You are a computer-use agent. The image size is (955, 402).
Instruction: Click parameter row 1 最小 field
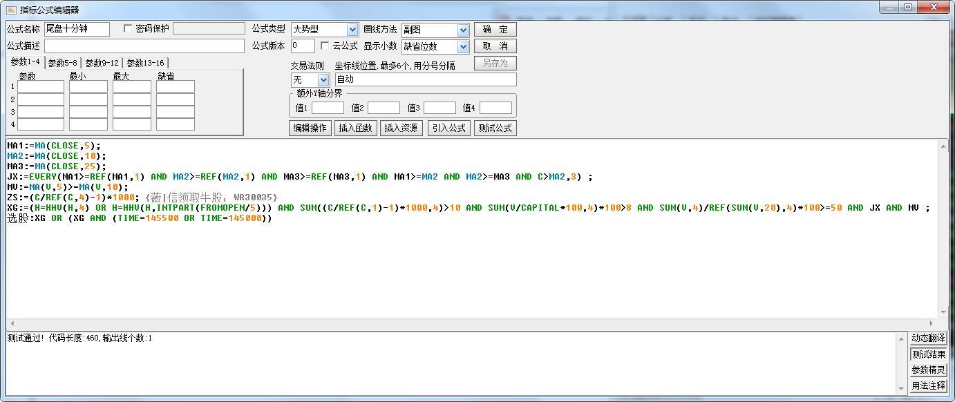(x=88, y=86)
